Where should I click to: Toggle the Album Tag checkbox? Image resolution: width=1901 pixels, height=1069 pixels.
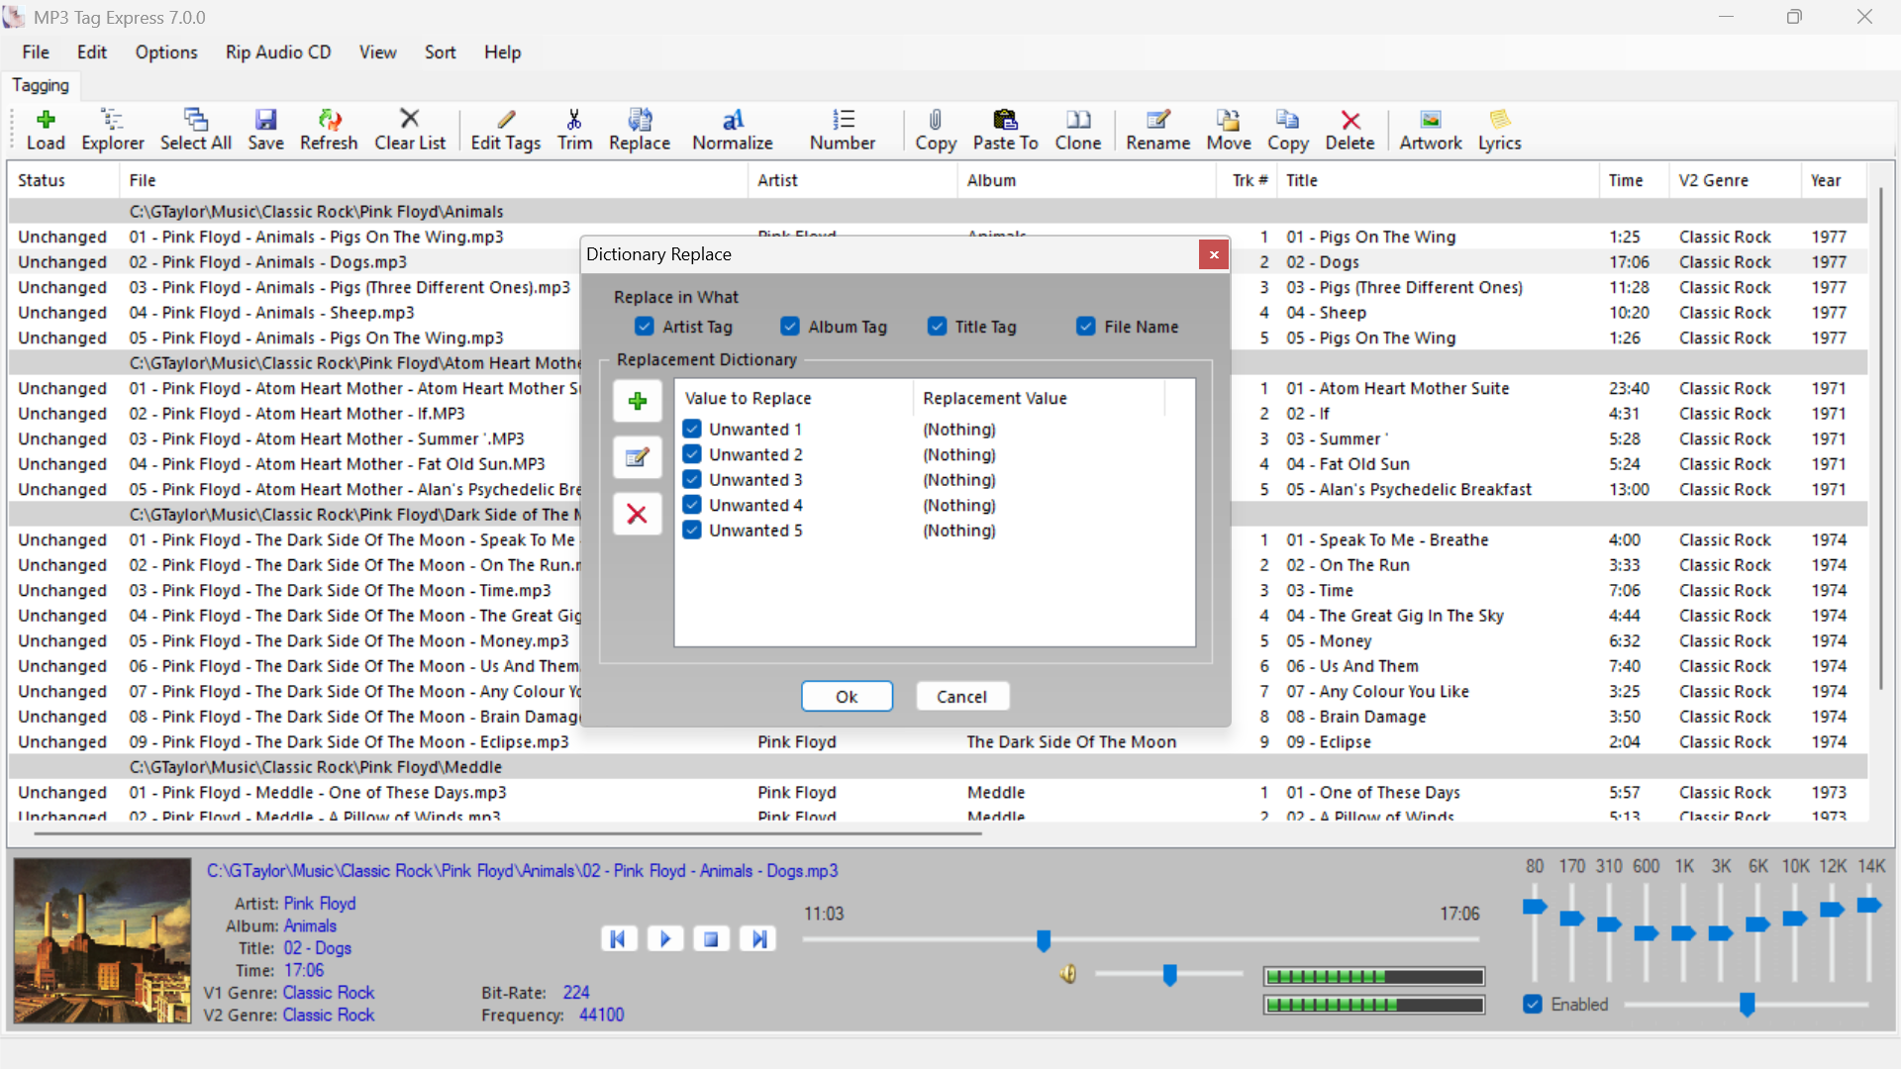[x=790, y=327]
